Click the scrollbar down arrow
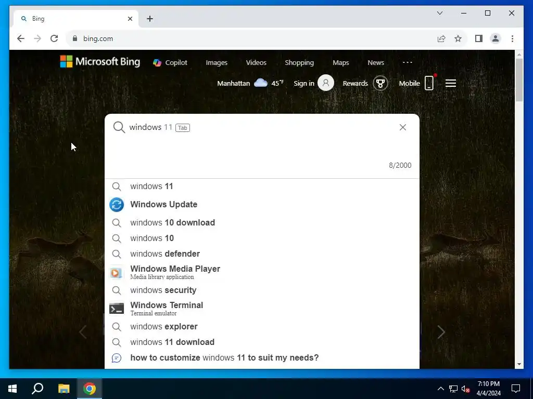 point(519,364)
